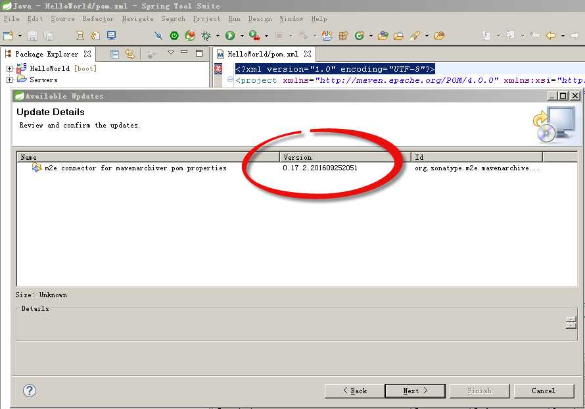Click the Back button in dialog
This screenshot has width=585, height=409.
(354, 391)
